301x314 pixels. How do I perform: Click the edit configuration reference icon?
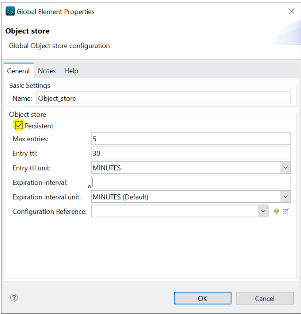coord(286,211)
